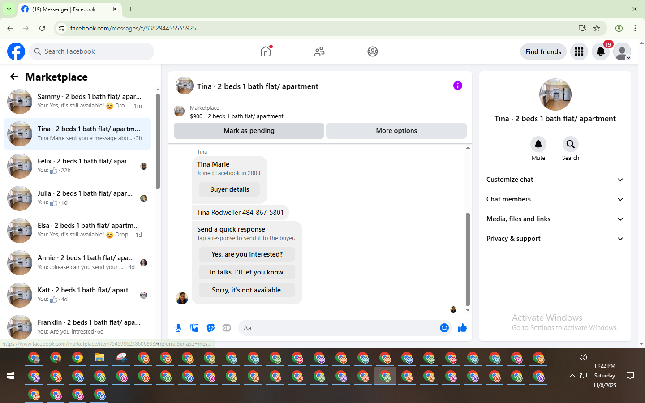This screenshot has height=403, width=645.
Task: Click the conversation list scrollbar
Action: pos(158,141)
